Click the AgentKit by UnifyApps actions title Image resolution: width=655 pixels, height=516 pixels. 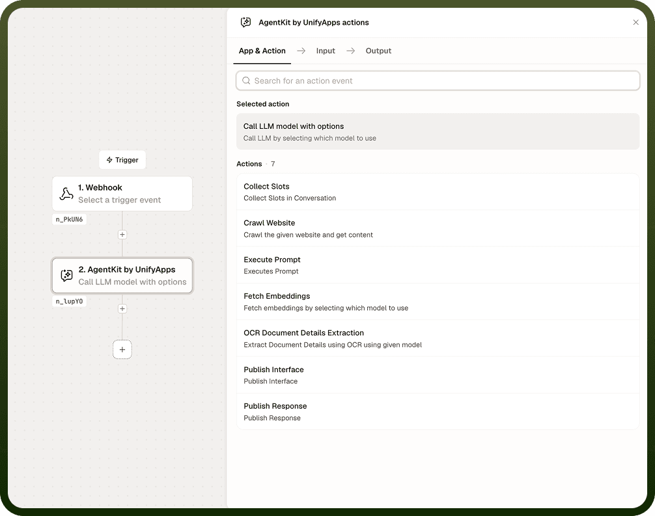pos(314,23)
